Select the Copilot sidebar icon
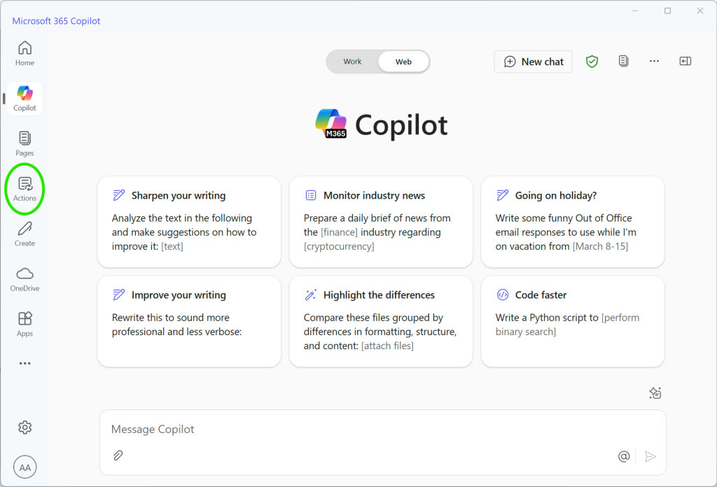 pos(25,99)
